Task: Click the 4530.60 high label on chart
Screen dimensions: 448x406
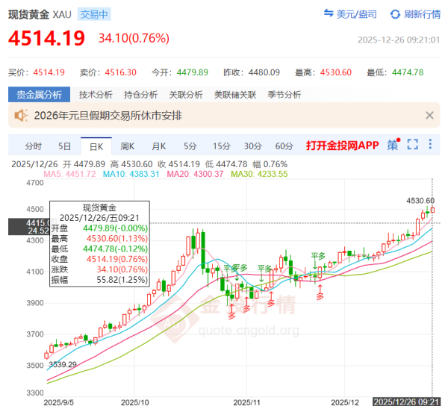Action: [420, 201]
